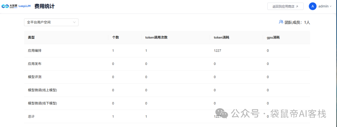This screenshot has width=337, height=127.
Task: Click the gpu消耗 column header
Action: [x=273, y=37]
